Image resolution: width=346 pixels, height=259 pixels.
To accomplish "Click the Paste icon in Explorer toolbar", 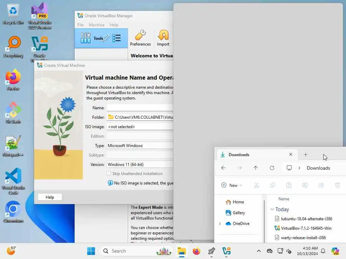I will tap(289, 185).
